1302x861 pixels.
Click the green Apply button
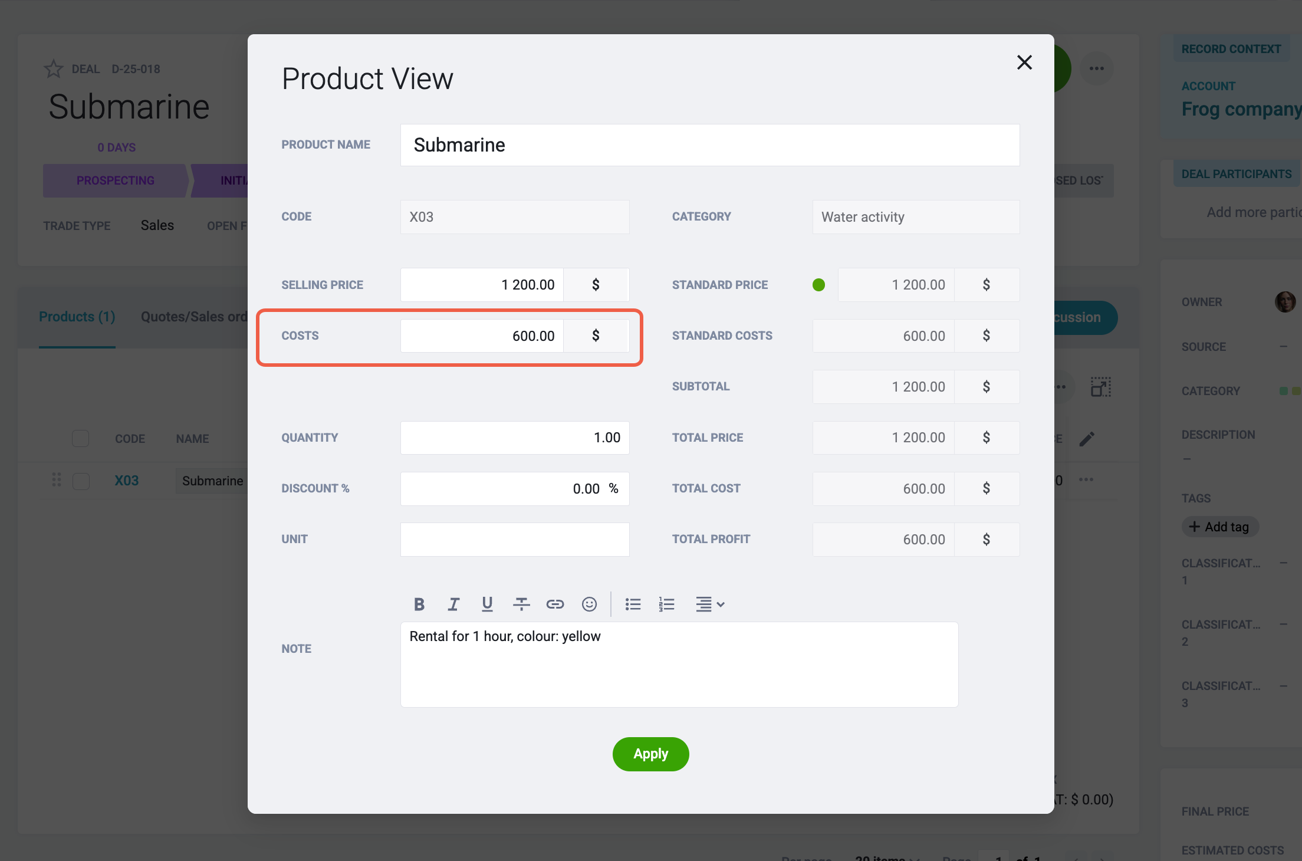[651, 754]
